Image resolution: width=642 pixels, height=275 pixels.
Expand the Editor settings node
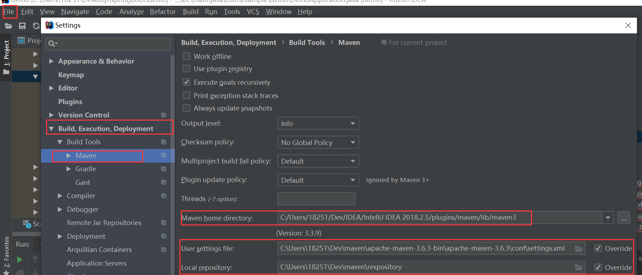pos(51,88)
